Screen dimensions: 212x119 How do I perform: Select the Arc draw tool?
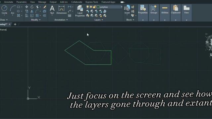pyautogui.click(x=13, y=10)
